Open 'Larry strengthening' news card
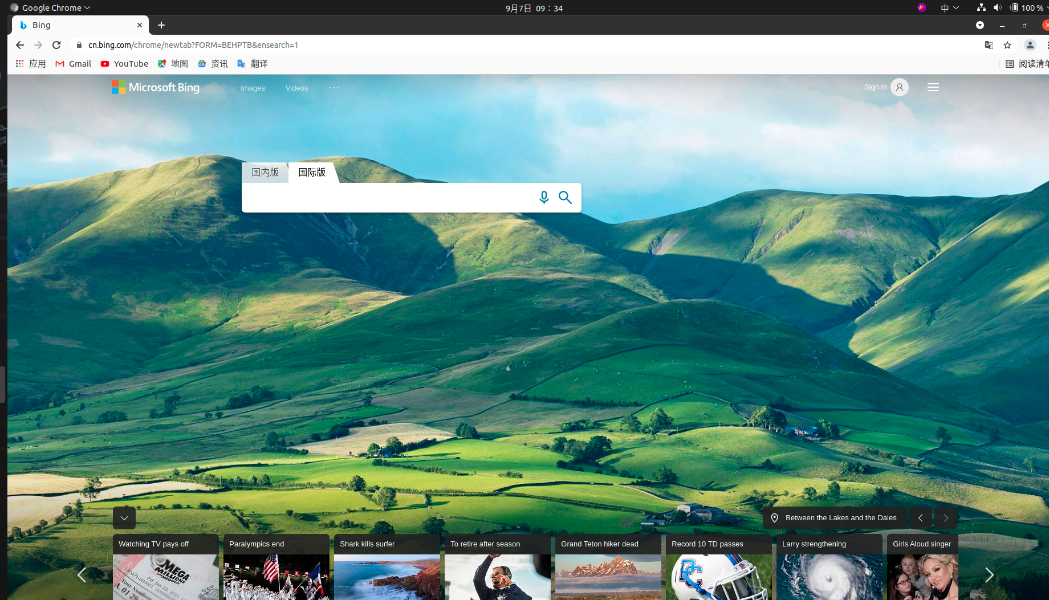The image size is (1049, 600). click(830, 567)
